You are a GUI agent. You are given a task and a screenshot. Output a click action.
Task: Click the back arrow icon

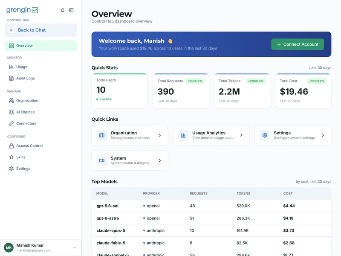[x=12, y=30]
